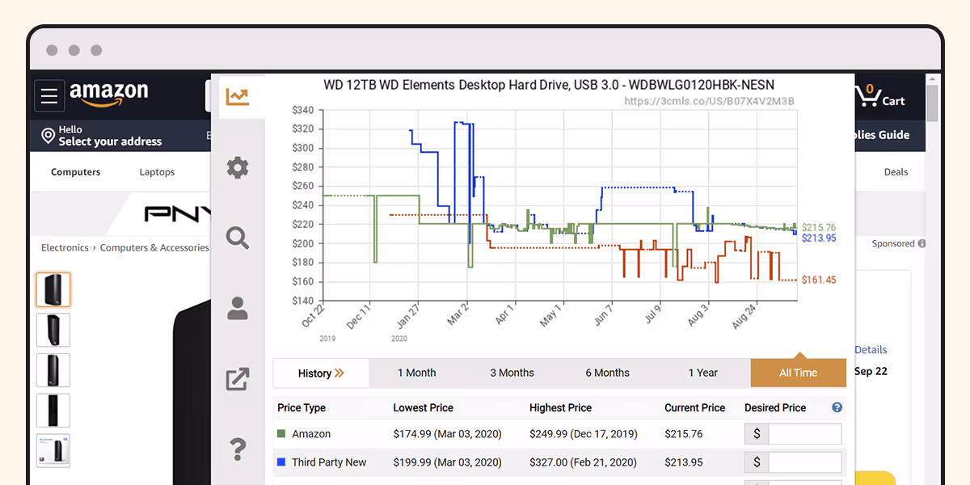Select the 3 Months range tab
Image resolution: width=970 pixels, height=485 pixels.
[x=512, y=373]
